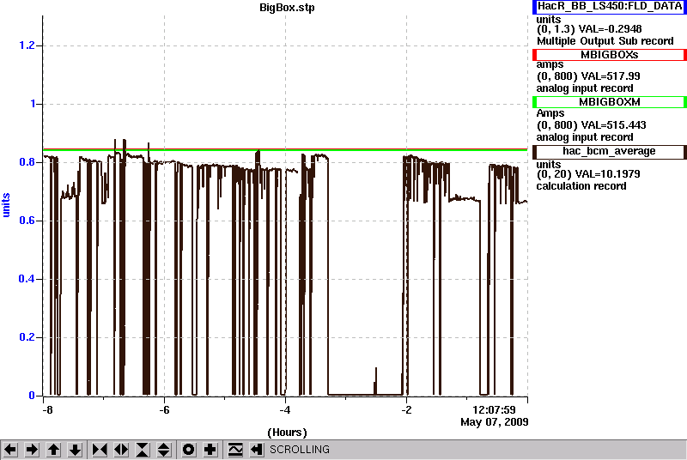
Task: Zoom out on the vertical axis (up/down triangles)
Action: click(x=164, y=450)
